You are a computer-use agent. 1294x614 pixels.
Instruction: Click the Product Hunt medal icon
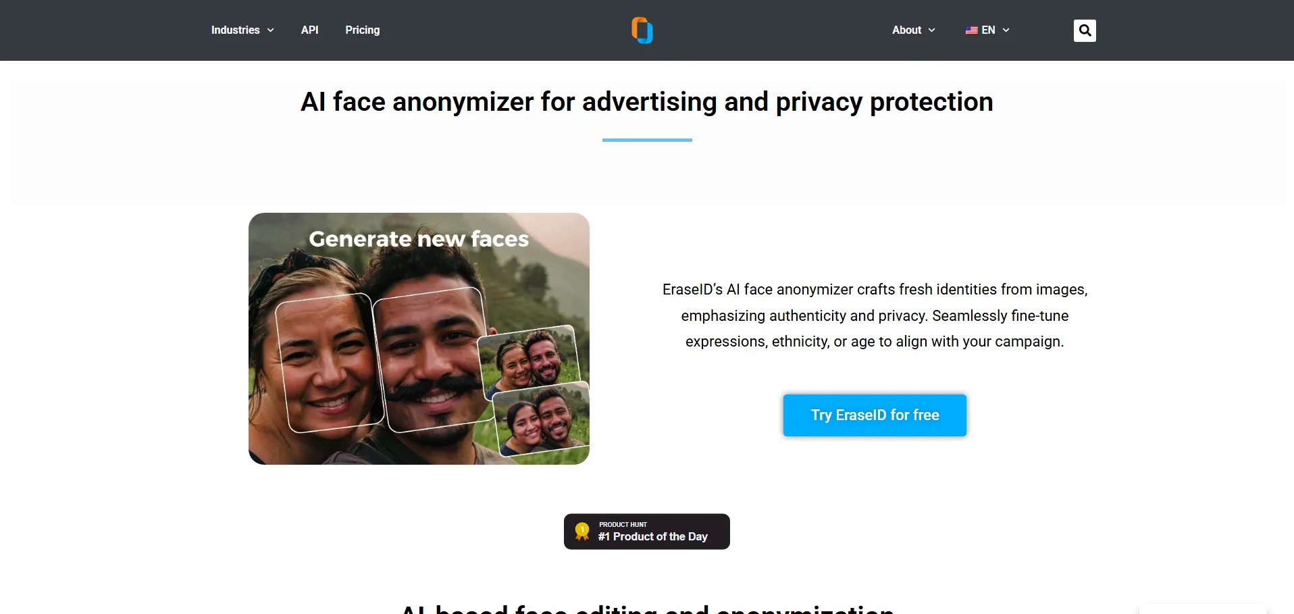pos(582,532)
